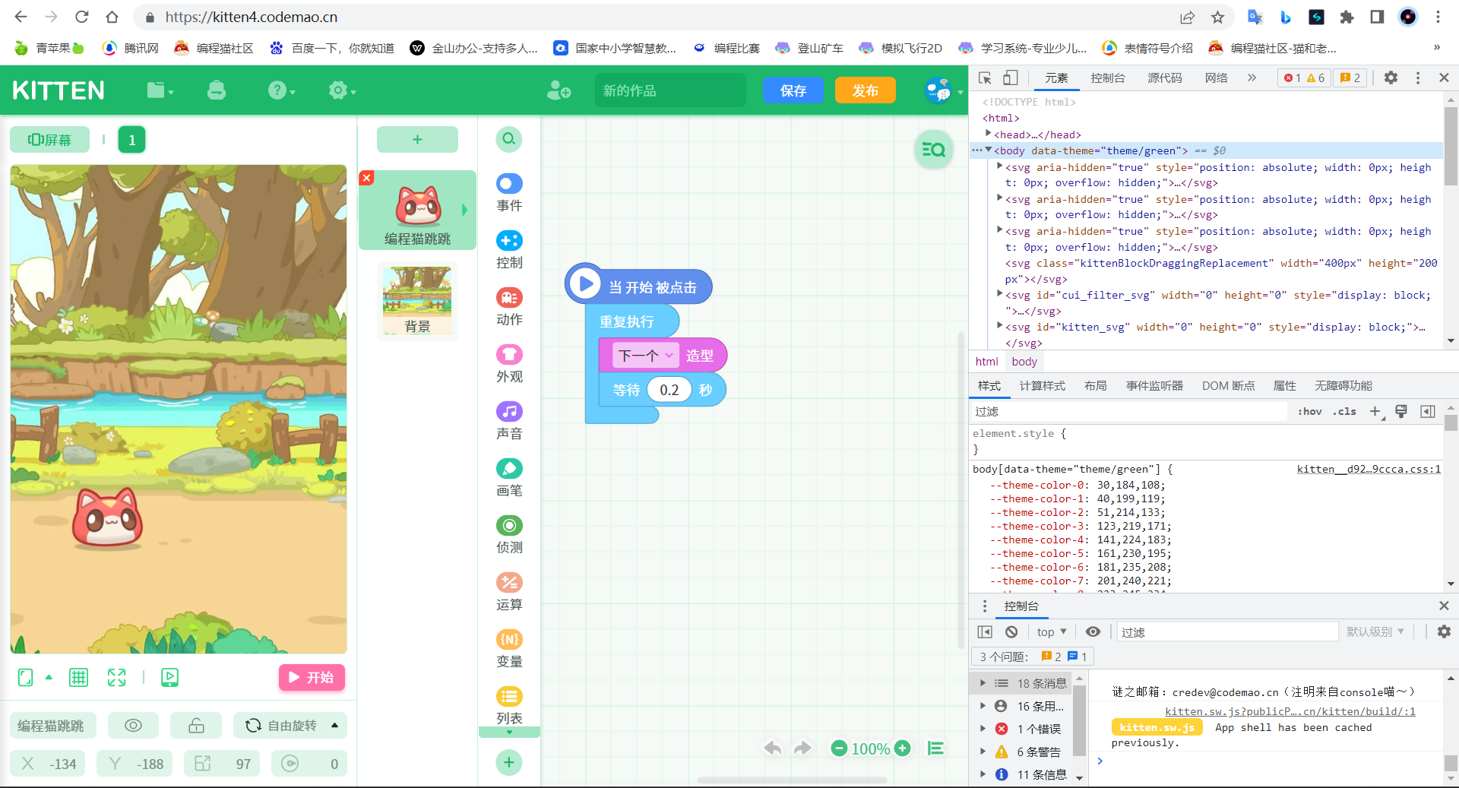The width and height of the screenshot is (1459, 788).
Task: Undo the last workspace action
Action: click(773, 748)
